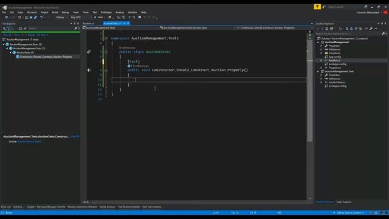This screenshot has height=219, width=389.
Task: Click the Save file toolbar icon
Action: [31, 18]
